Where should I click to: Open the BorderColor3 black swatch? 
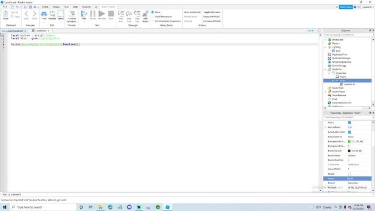[349, 151]
